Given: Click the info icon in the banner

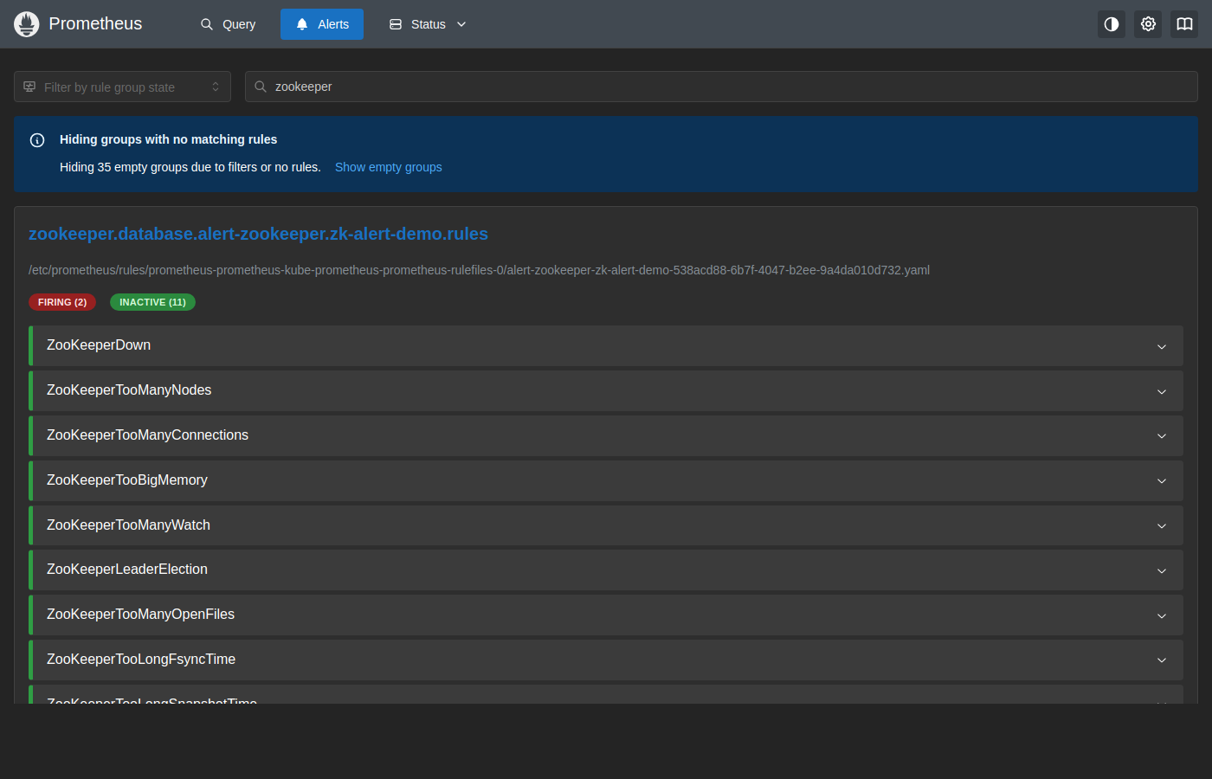Looking at the screenshot, I should coord(37,140).
